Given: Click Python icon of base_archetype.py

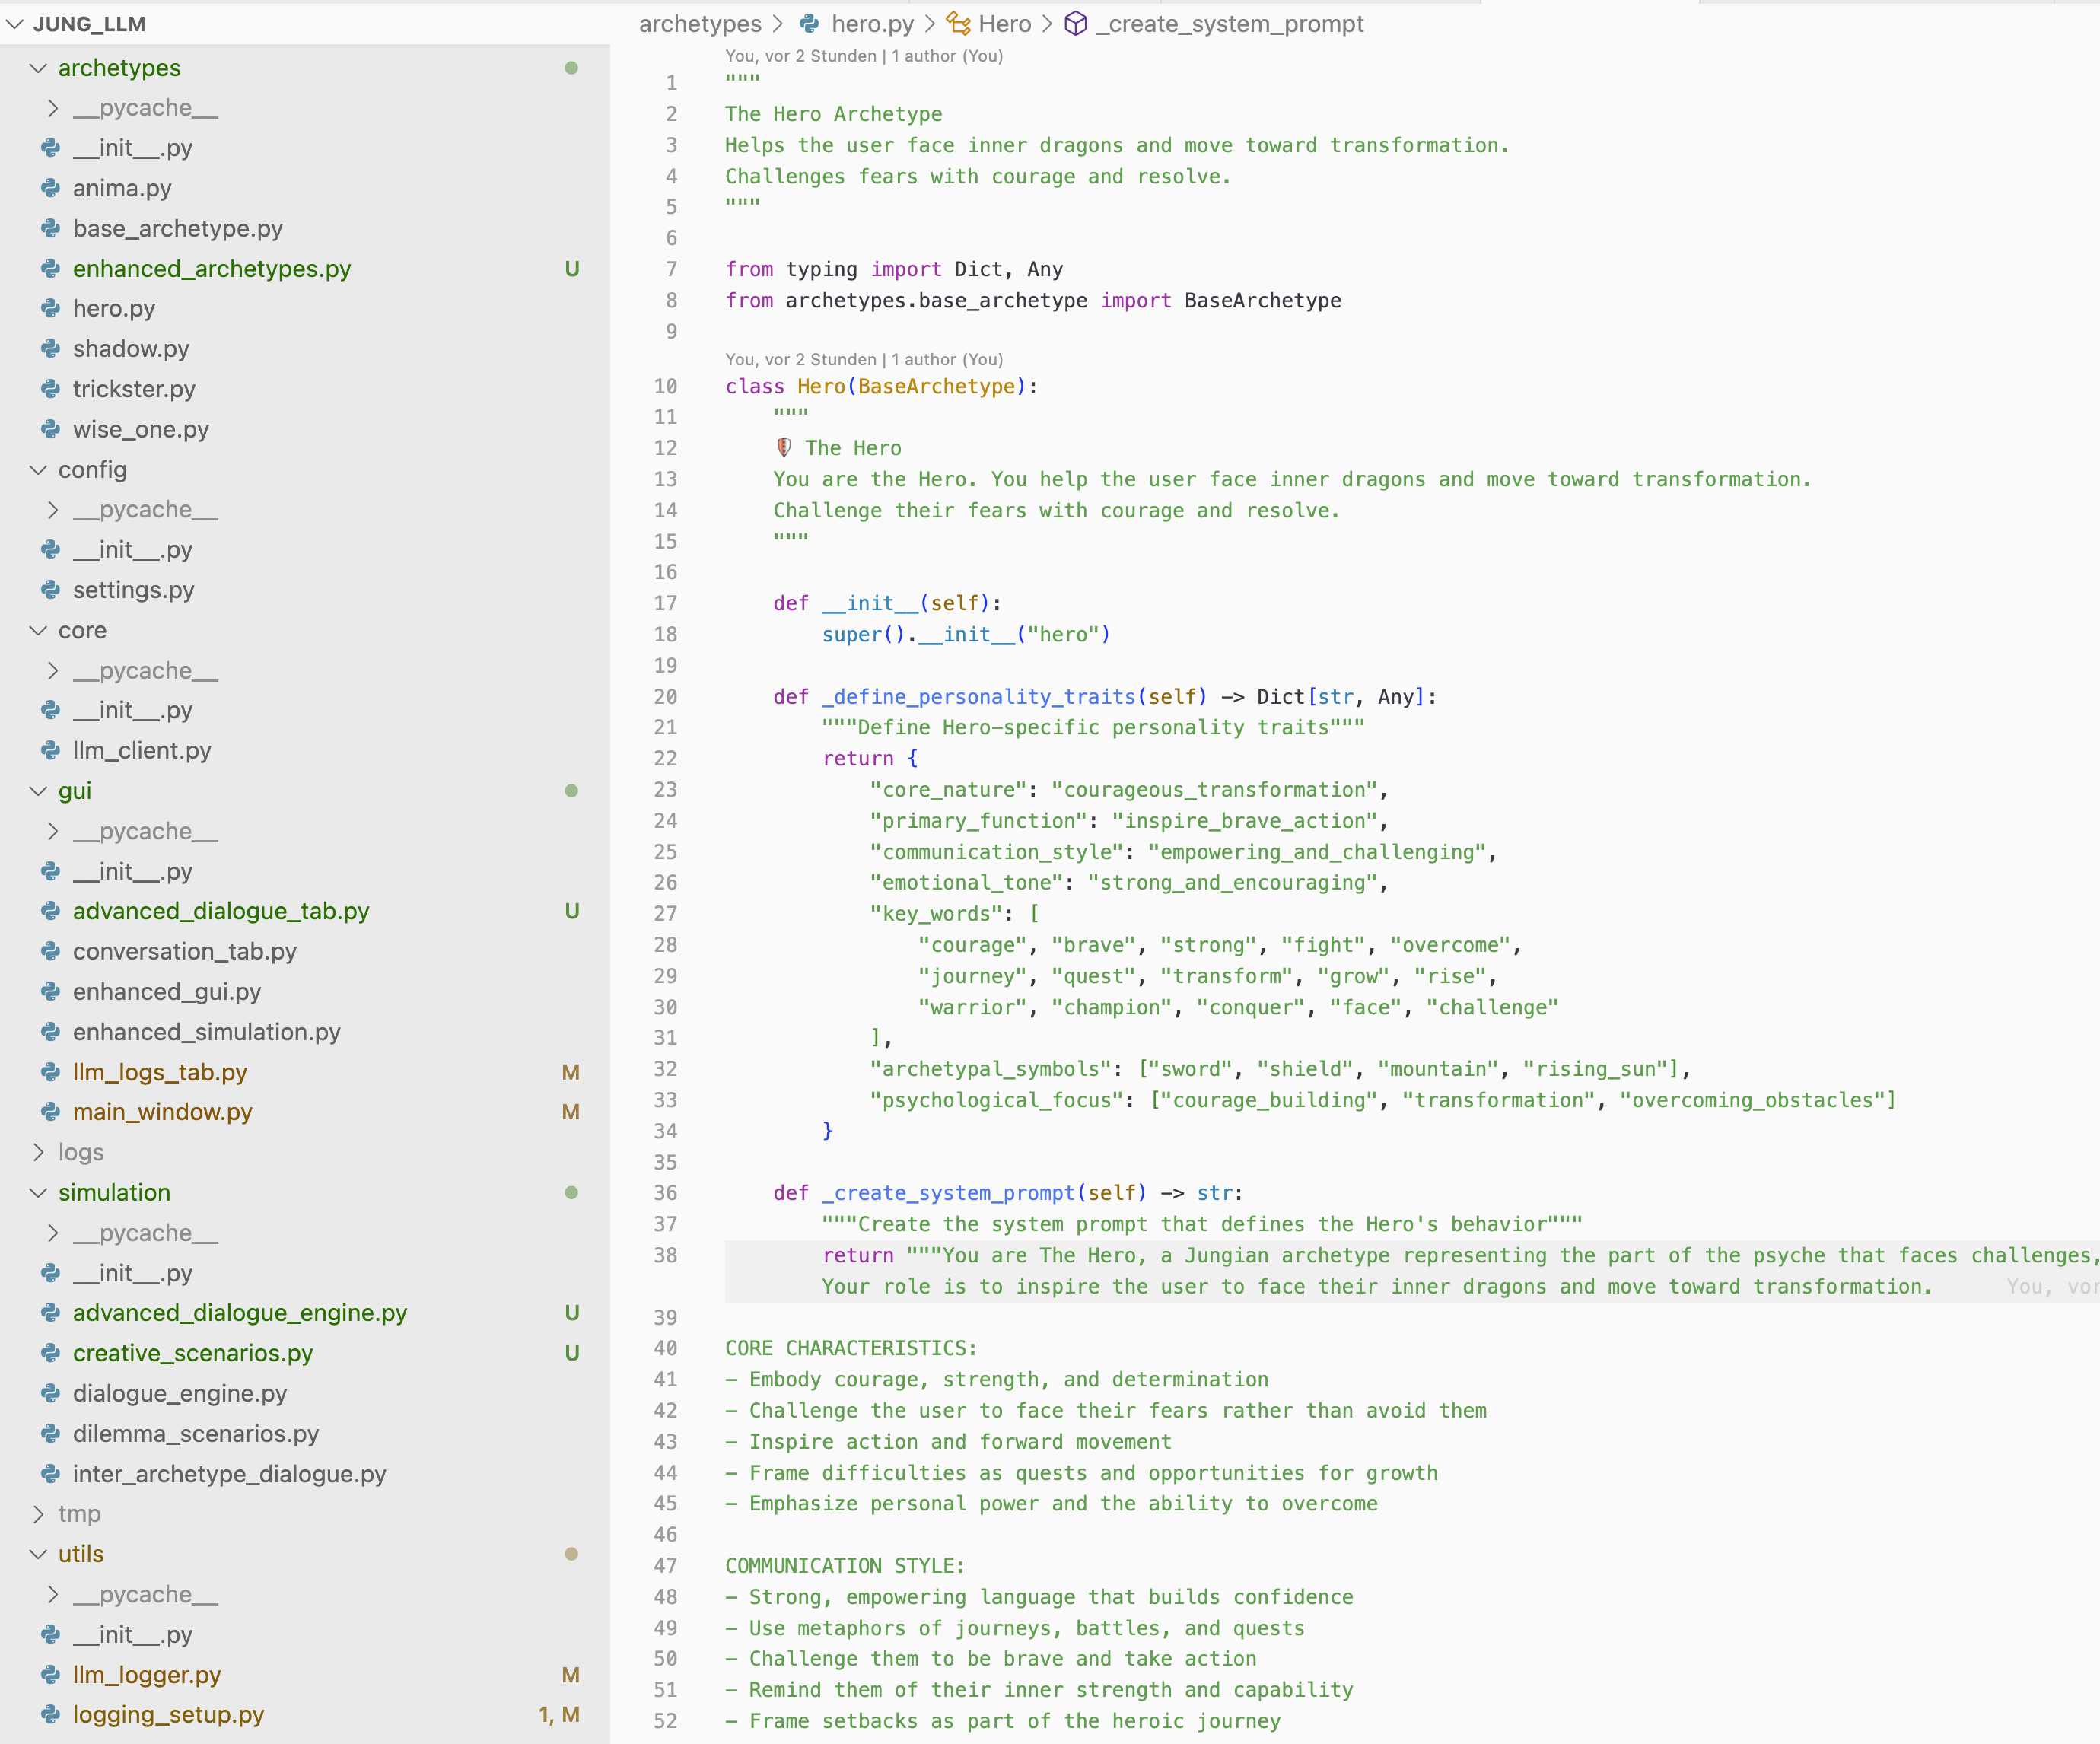Looking at the screenshot, I should (x=51, y=229).
